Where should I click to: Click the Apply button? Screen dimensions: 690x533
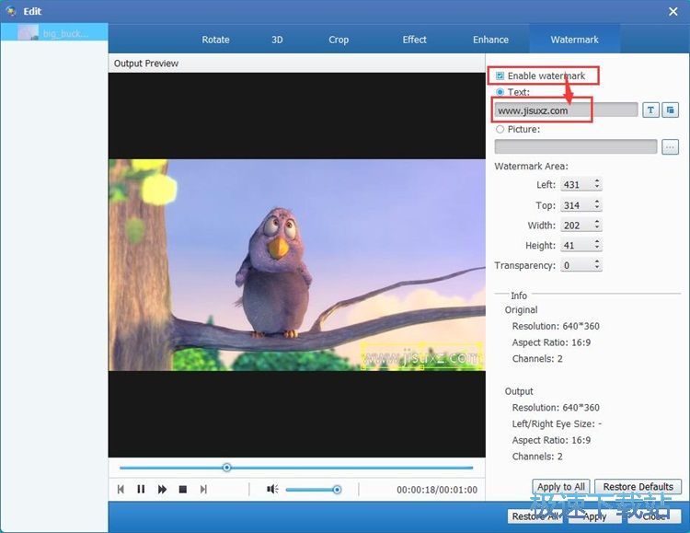tap(594, 516)
